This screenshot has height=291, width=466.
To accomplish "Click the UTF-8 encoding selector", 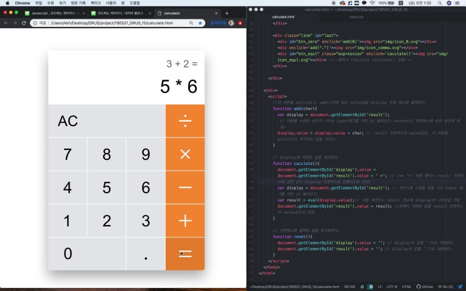I will [392, 287].
